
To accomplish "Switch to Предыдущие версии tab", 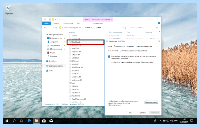I will coord(144,46).
